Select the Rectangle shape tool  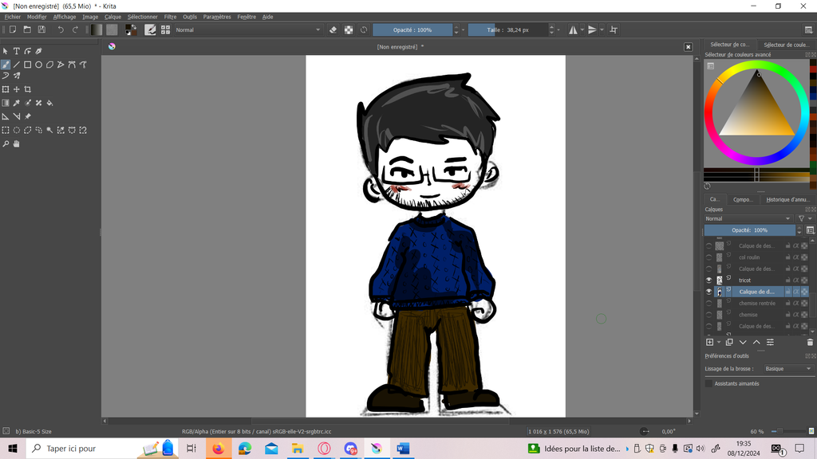27,65
